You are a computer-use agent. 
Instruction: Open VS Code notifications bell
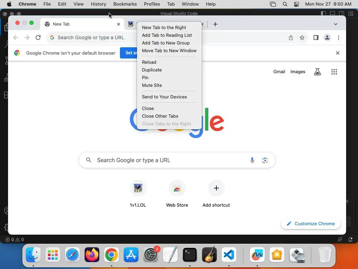(x=350, y=240)
